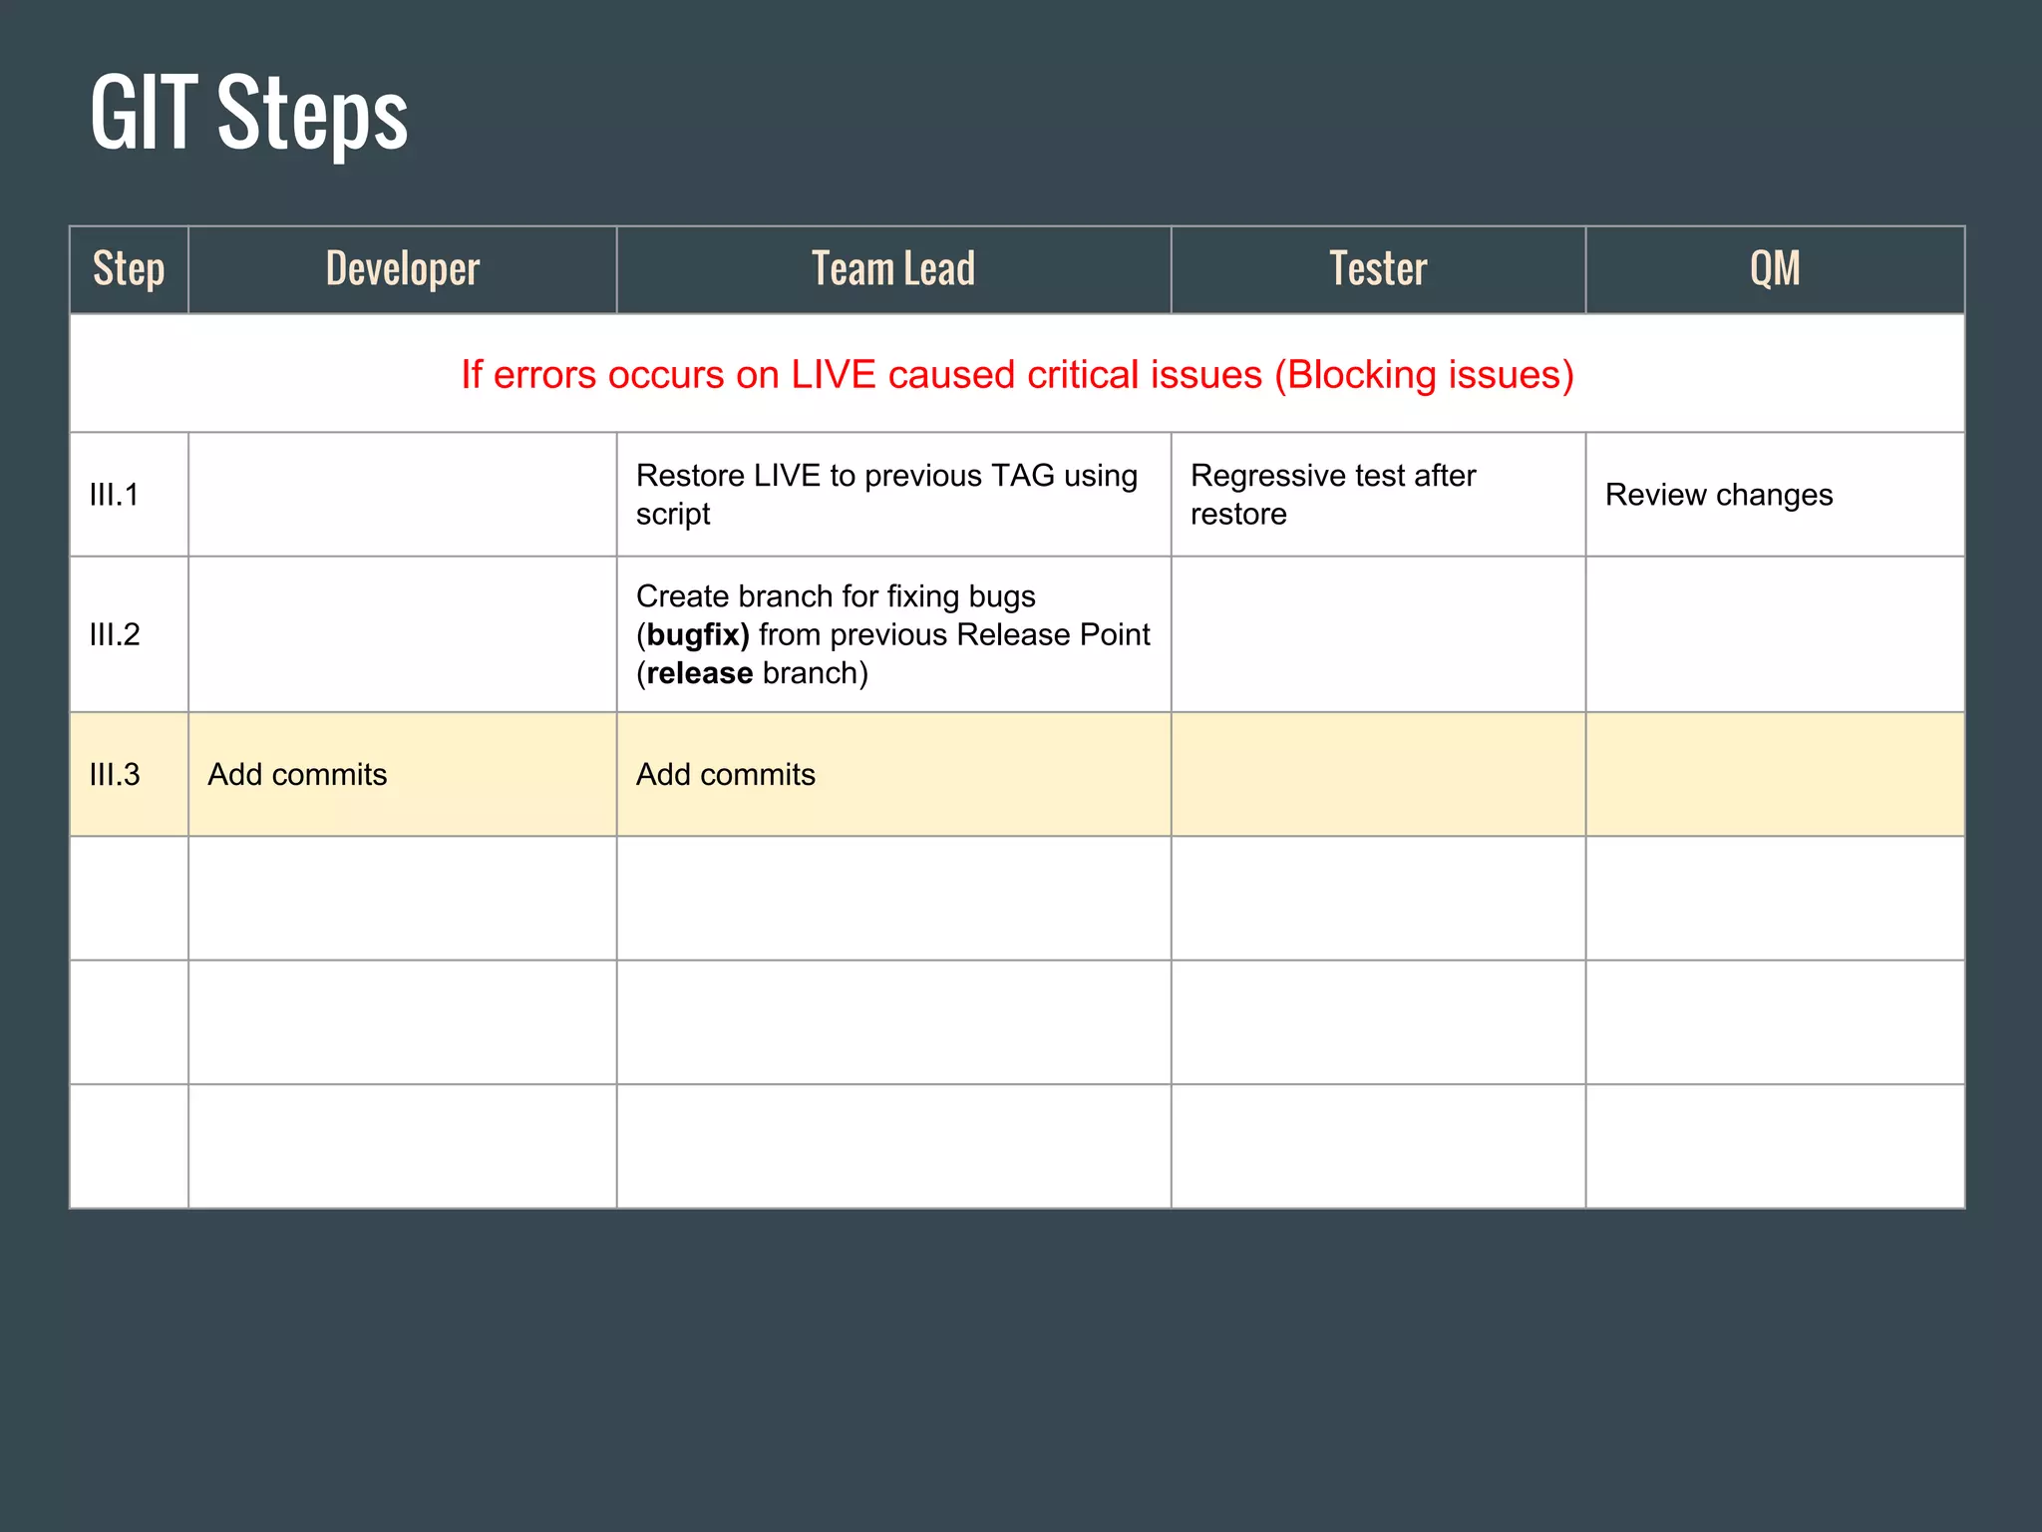This screenshot has width=2042, height=1532.
Task: Click 'Restore LIVE to previous TAG using script' cell
Action: click(893, 495)
